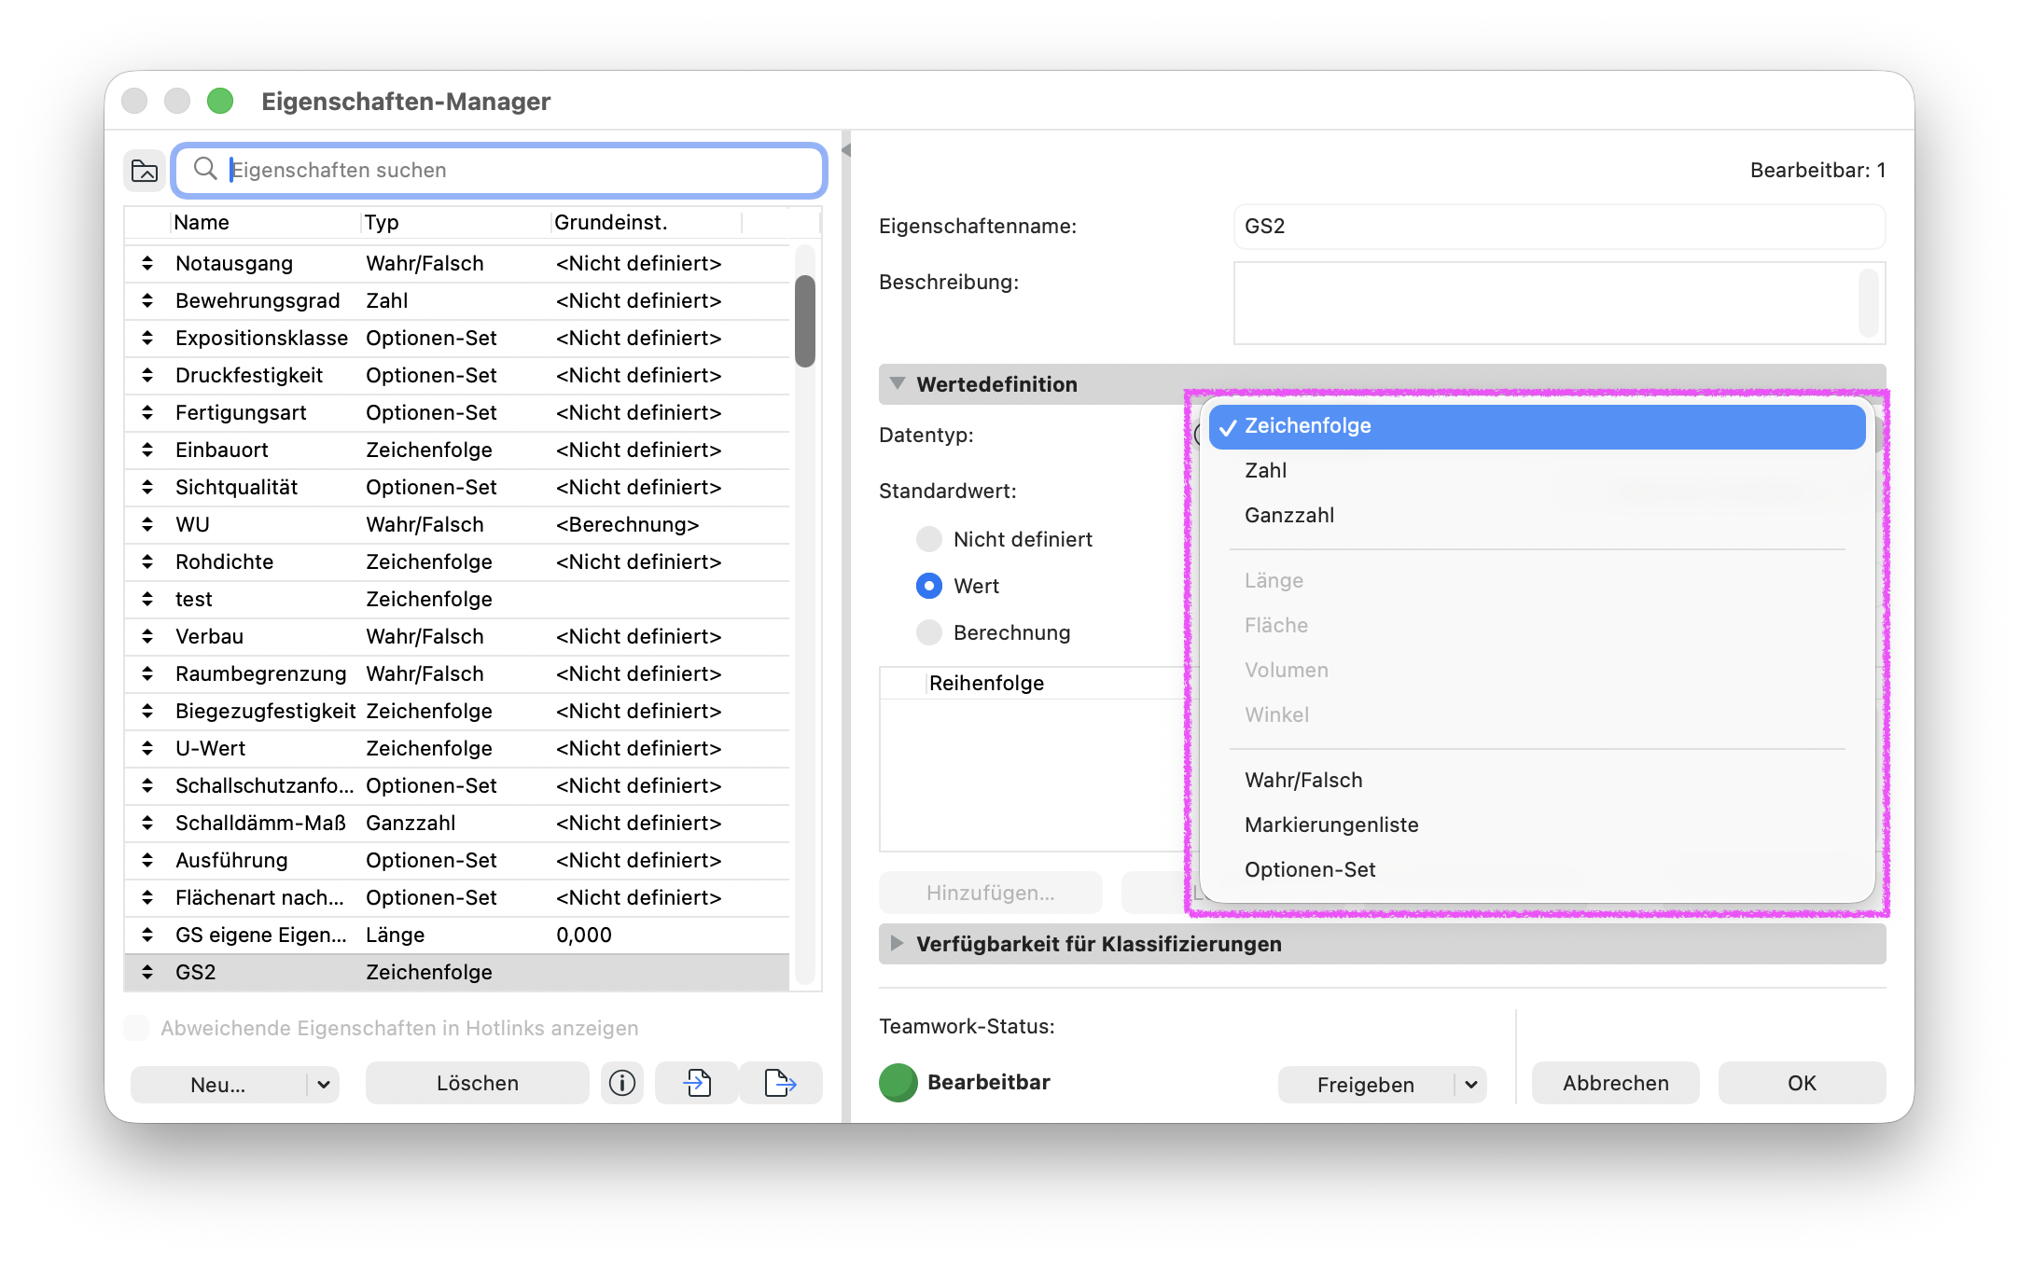Toggle Abweichende Eigenschaften in Hotlinks anzeigen checkbox
This screenshot has width=2019, height=1261.
pos(137,1028)
